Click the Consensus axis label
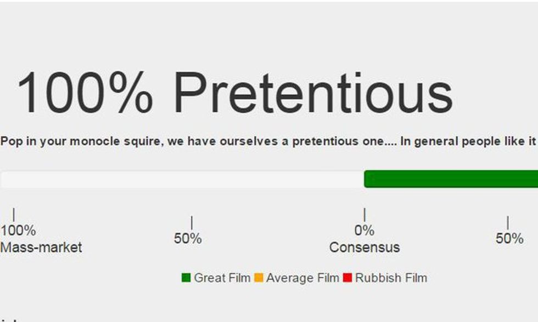538x322 pixels. coord(364,248)
